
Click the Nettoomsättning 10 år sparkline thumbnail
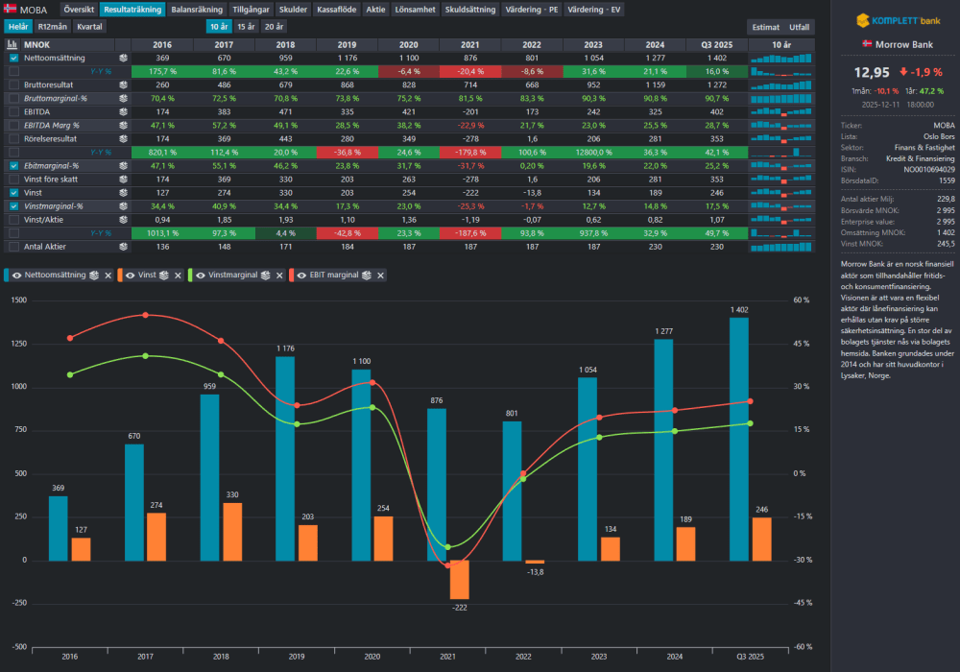[x=781, y=59]
